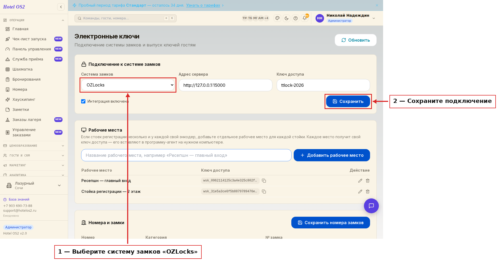The height and width of the screenshot is (265, 502).
Task: Open Хаускипинг menu item
Action: [34, 99]
